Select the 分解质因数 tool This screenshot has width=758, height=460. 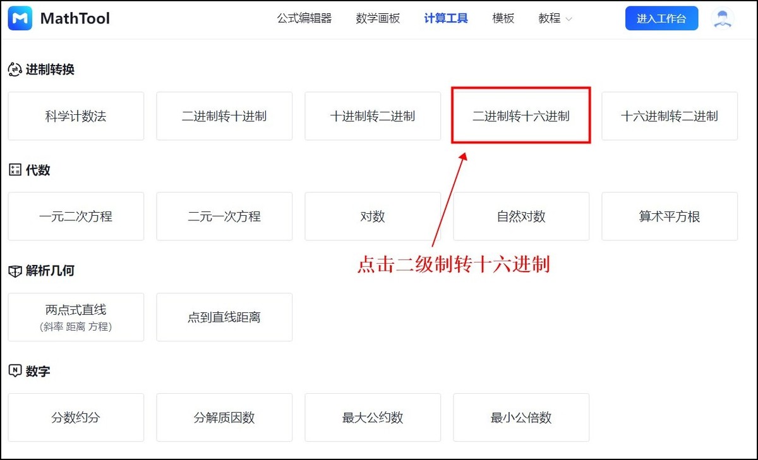pos(224,418)
